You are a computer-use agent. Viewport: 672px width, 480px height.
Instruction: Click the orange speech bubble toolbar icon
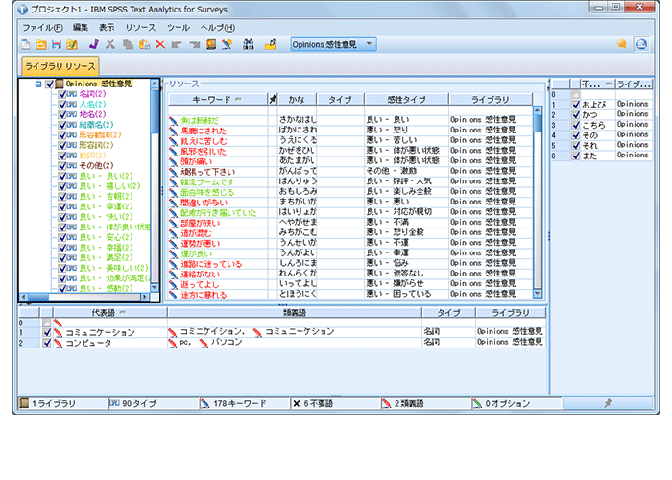(621, 44)
